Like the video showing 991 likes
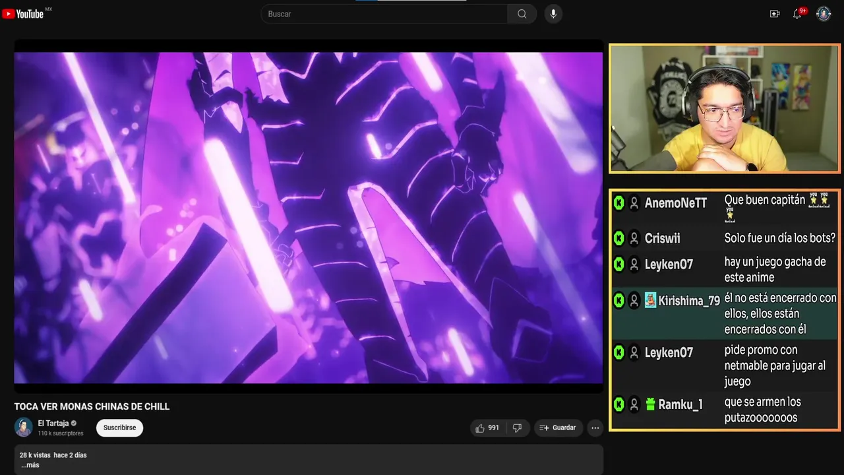 point(487,428)
